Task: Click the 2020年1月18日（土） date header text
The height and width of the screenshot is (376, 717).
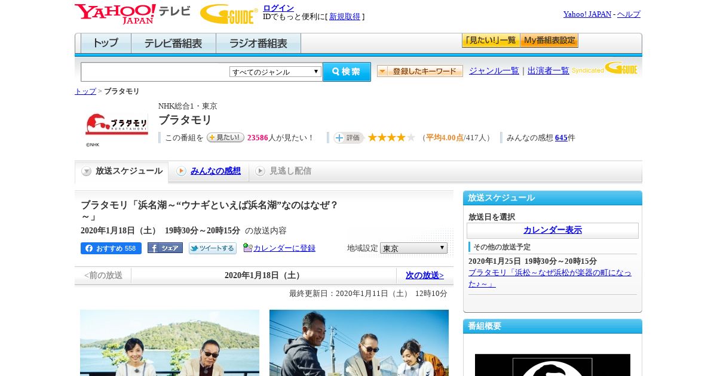Action: 263,276
